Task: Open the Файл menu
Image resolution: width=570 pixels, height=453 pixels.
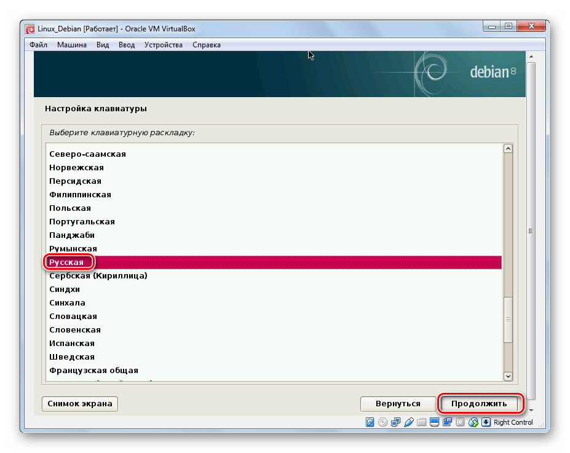Action: 38,45
